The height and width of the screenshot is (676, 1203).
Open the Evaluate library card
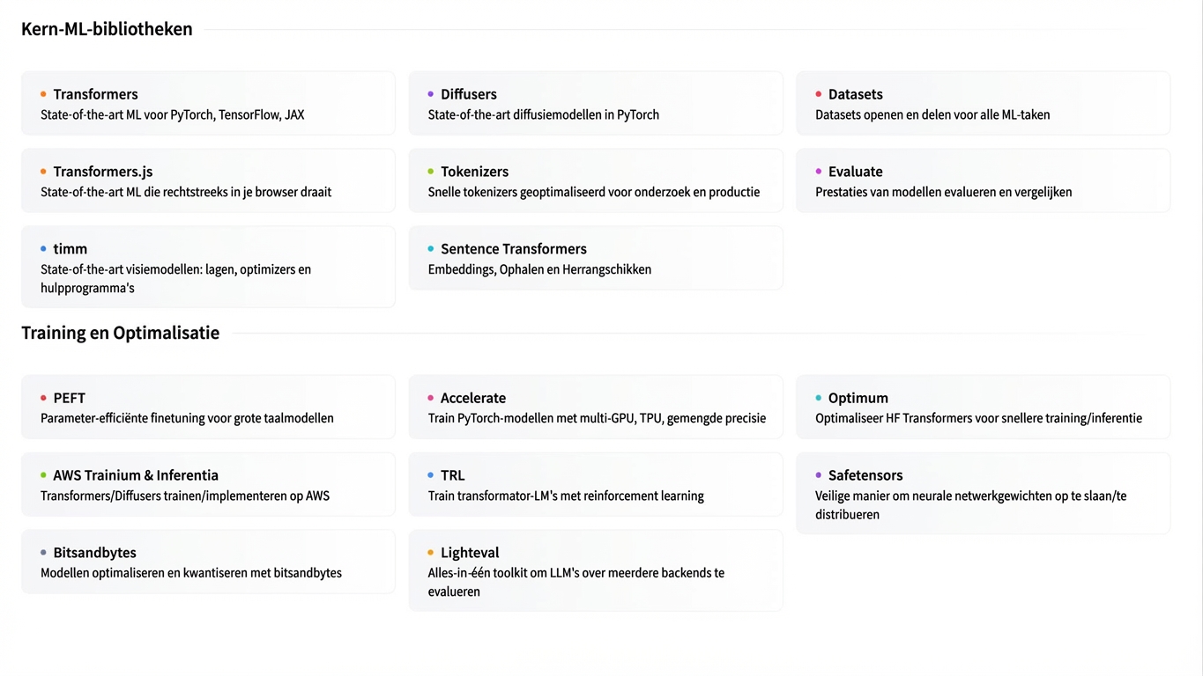[x=983, y=180]
